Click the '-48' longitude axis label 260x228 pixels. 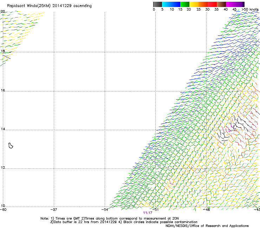[x=207, y=210]
